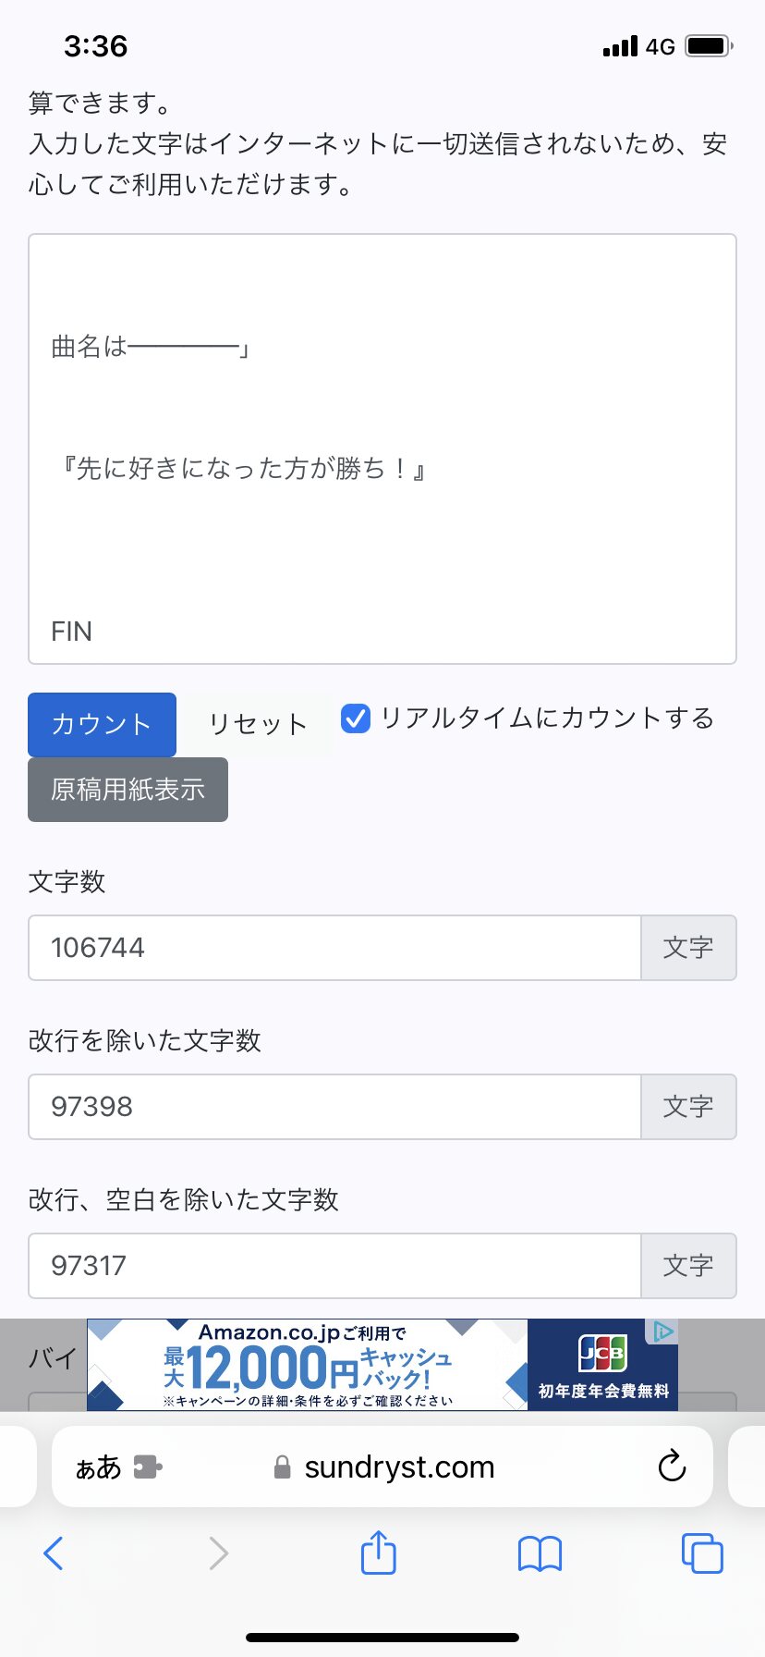This screenshot has width=765, height=1657.
Task: Toggle the リアルタイムにカウントする checkbox
Action: [x=356, y=718]
